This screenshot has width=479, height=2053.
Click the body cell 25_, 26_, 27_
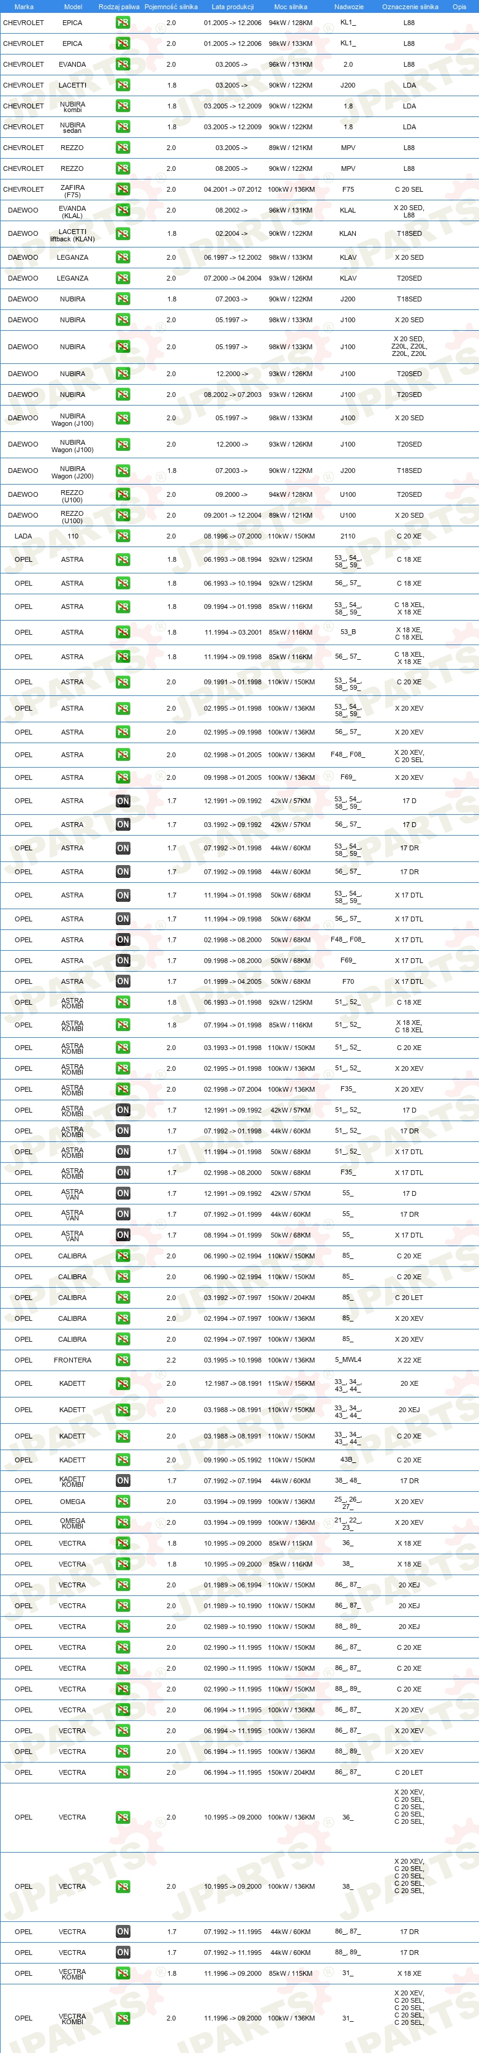coord(349,1503)
